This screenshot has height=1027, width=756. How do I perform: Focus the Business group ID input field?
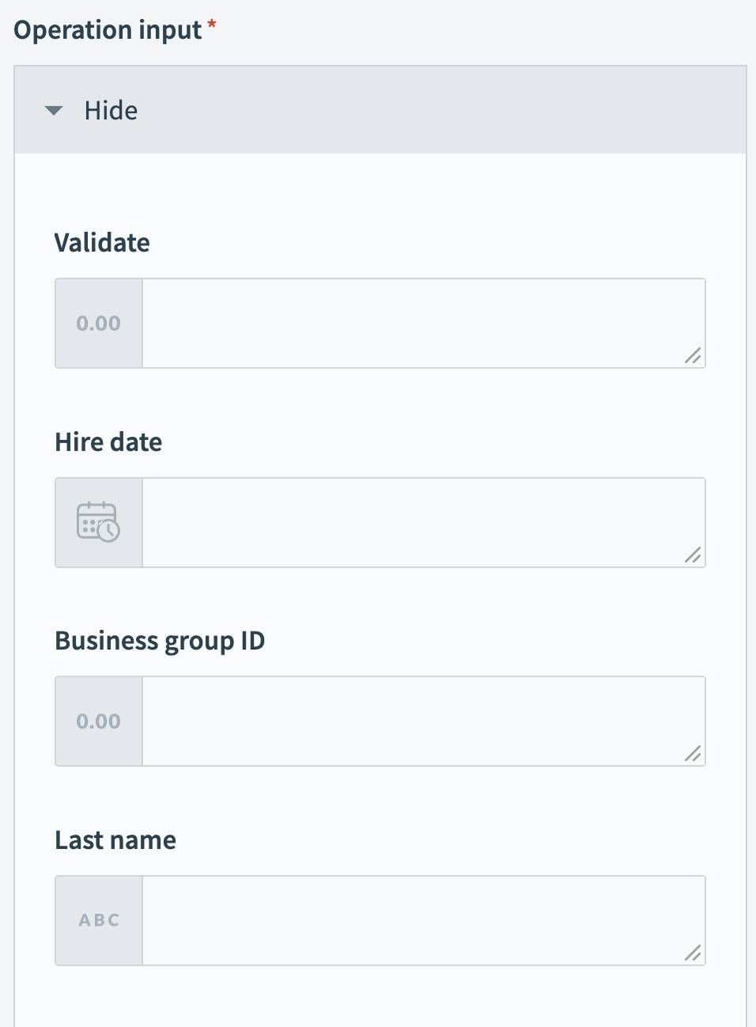[x=411, y=722]
